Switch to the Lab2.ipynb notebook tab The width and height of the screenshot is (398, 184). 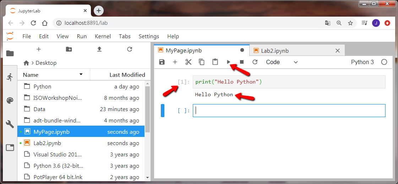pos(297,50)
